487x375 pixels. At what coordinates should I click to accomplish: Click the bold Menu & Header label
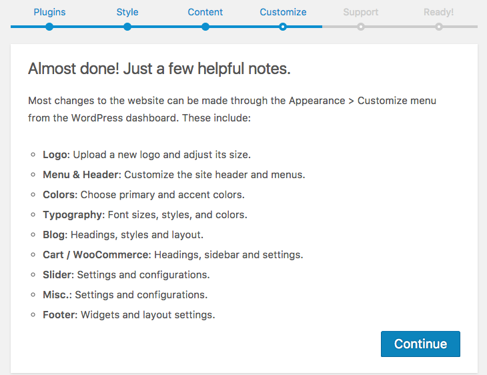click(x=81, y=175)
